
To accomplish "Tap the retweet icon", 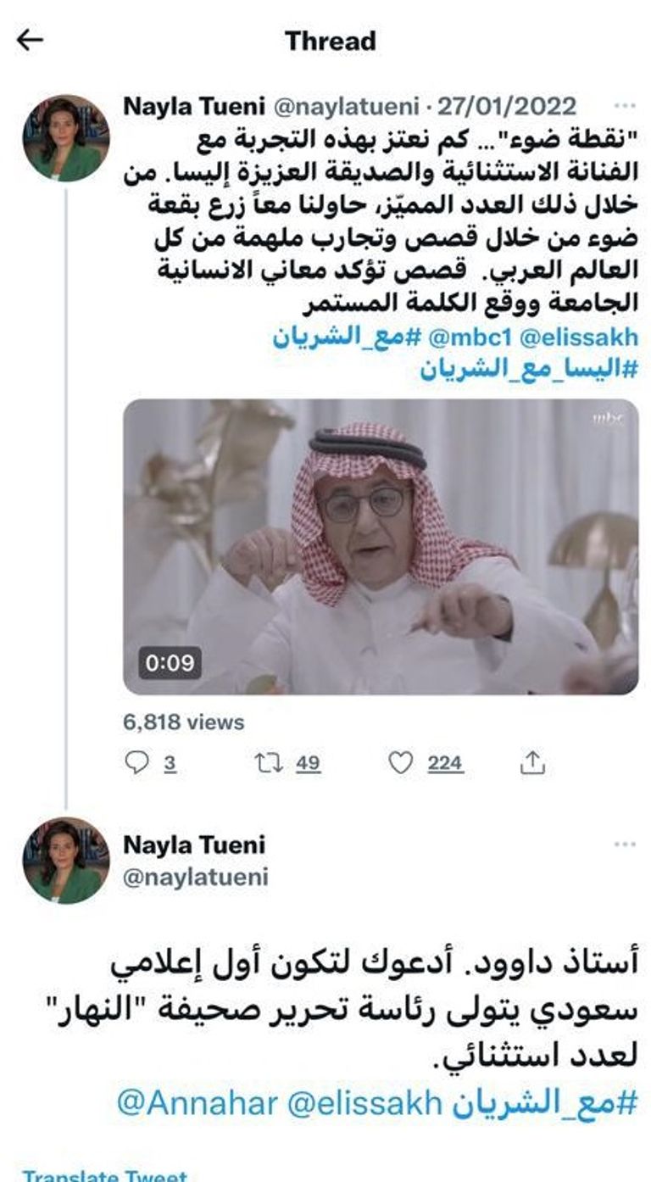I will click(269, 763).
